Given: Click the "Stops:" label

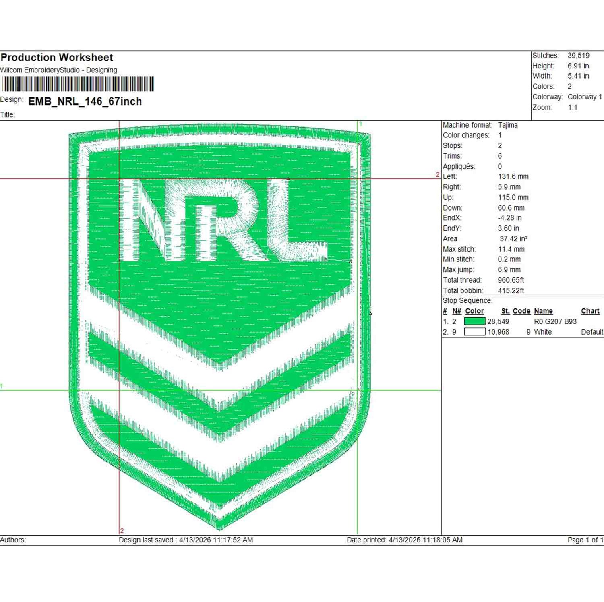Looking at the screenshot, I should pyautogui.click(x=453, y=146).
